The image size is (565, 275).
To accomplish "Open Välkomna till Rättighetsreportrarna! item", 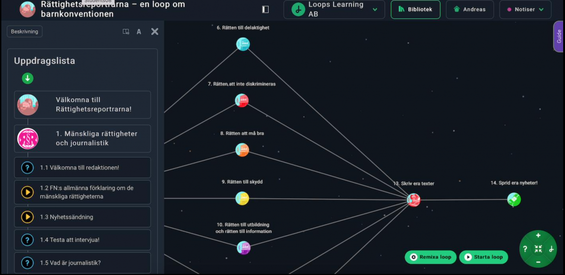I will tap(82, 105).
